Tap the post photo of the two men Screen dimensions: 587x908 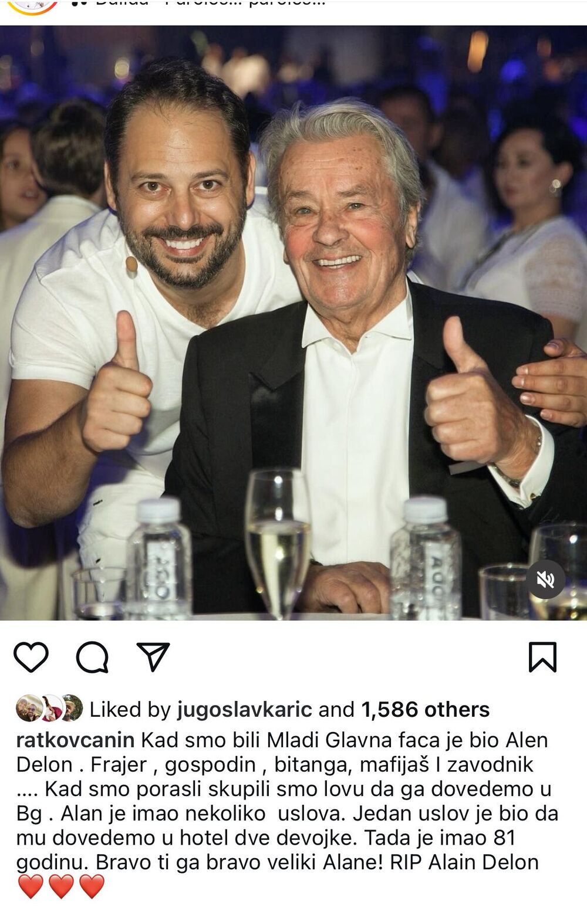[x=293, y=323]
